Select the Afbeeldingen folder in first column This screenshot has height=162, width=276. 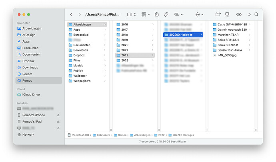point(87,25)
